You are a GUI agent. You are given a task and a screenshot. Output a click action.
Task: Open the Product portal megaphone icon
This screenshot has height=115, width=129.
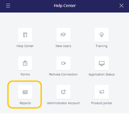point(102,92)
